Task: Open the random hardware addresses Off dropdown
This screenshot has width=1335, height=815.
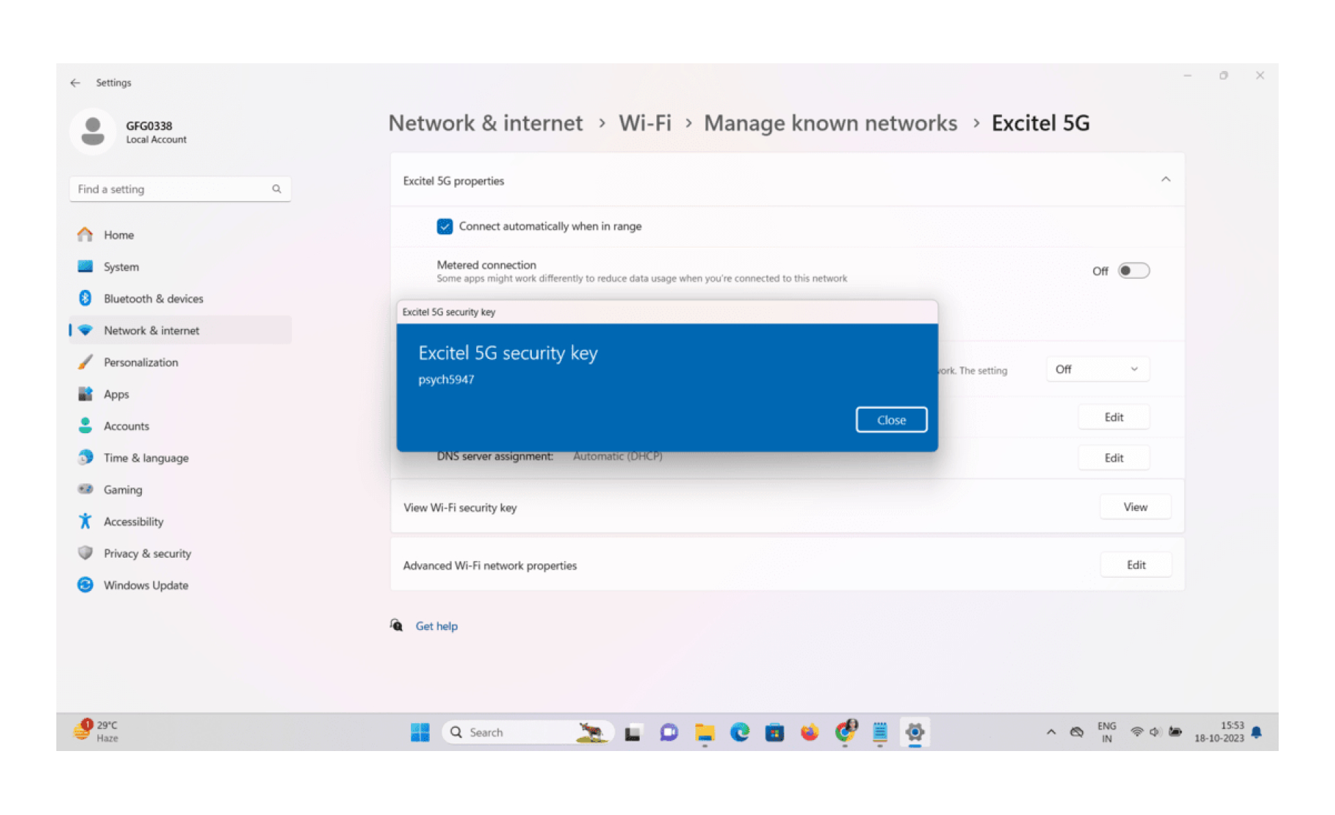Action: (x=1097, y=369)
